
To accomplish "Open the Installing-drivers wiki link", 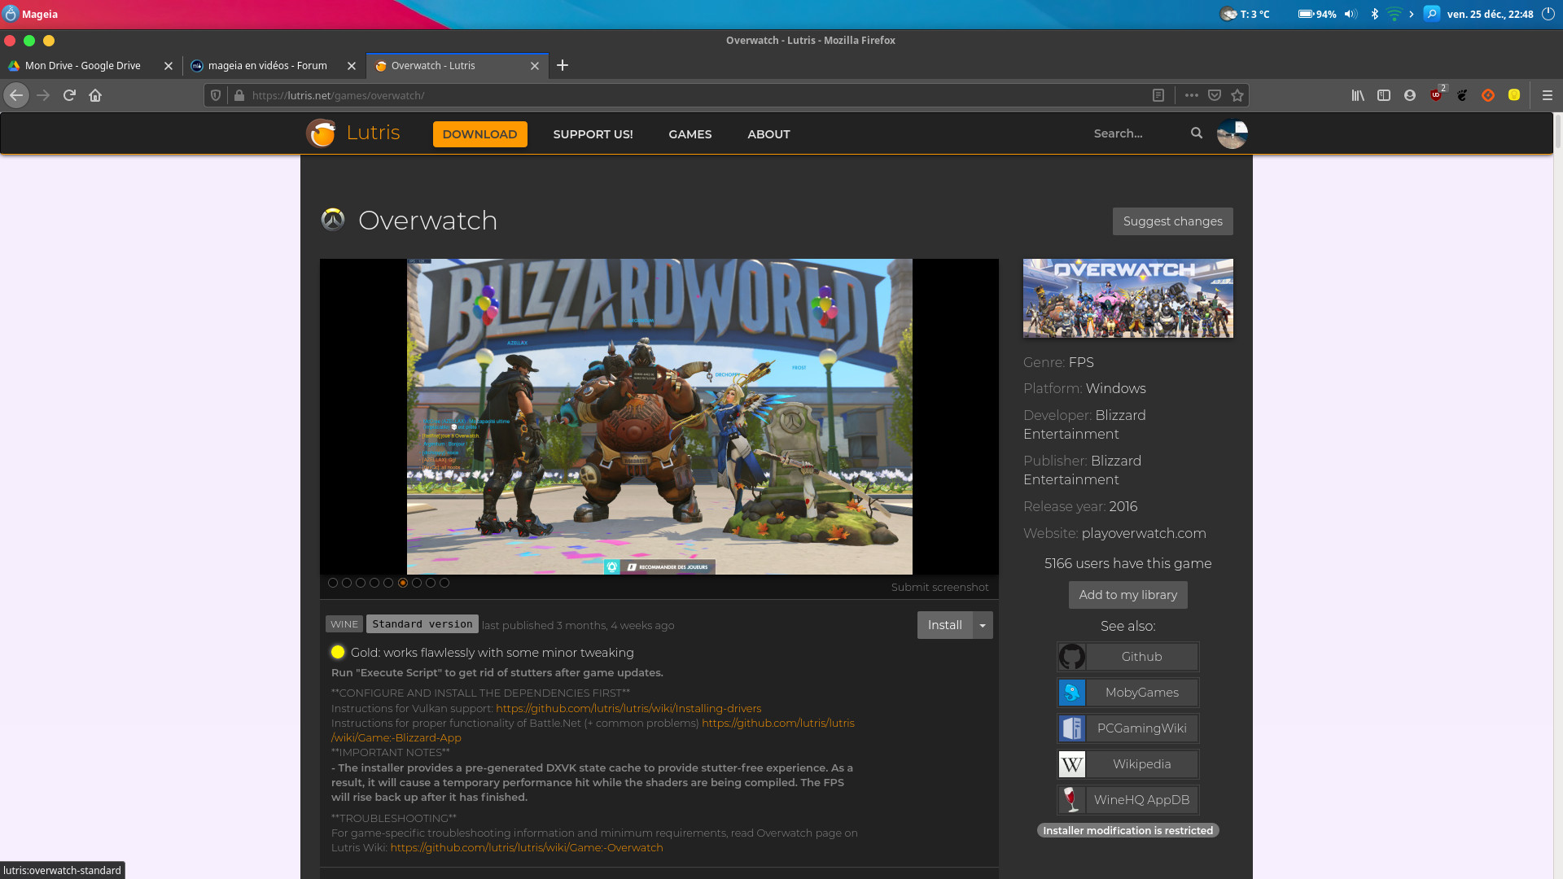I will pos(628,708).
